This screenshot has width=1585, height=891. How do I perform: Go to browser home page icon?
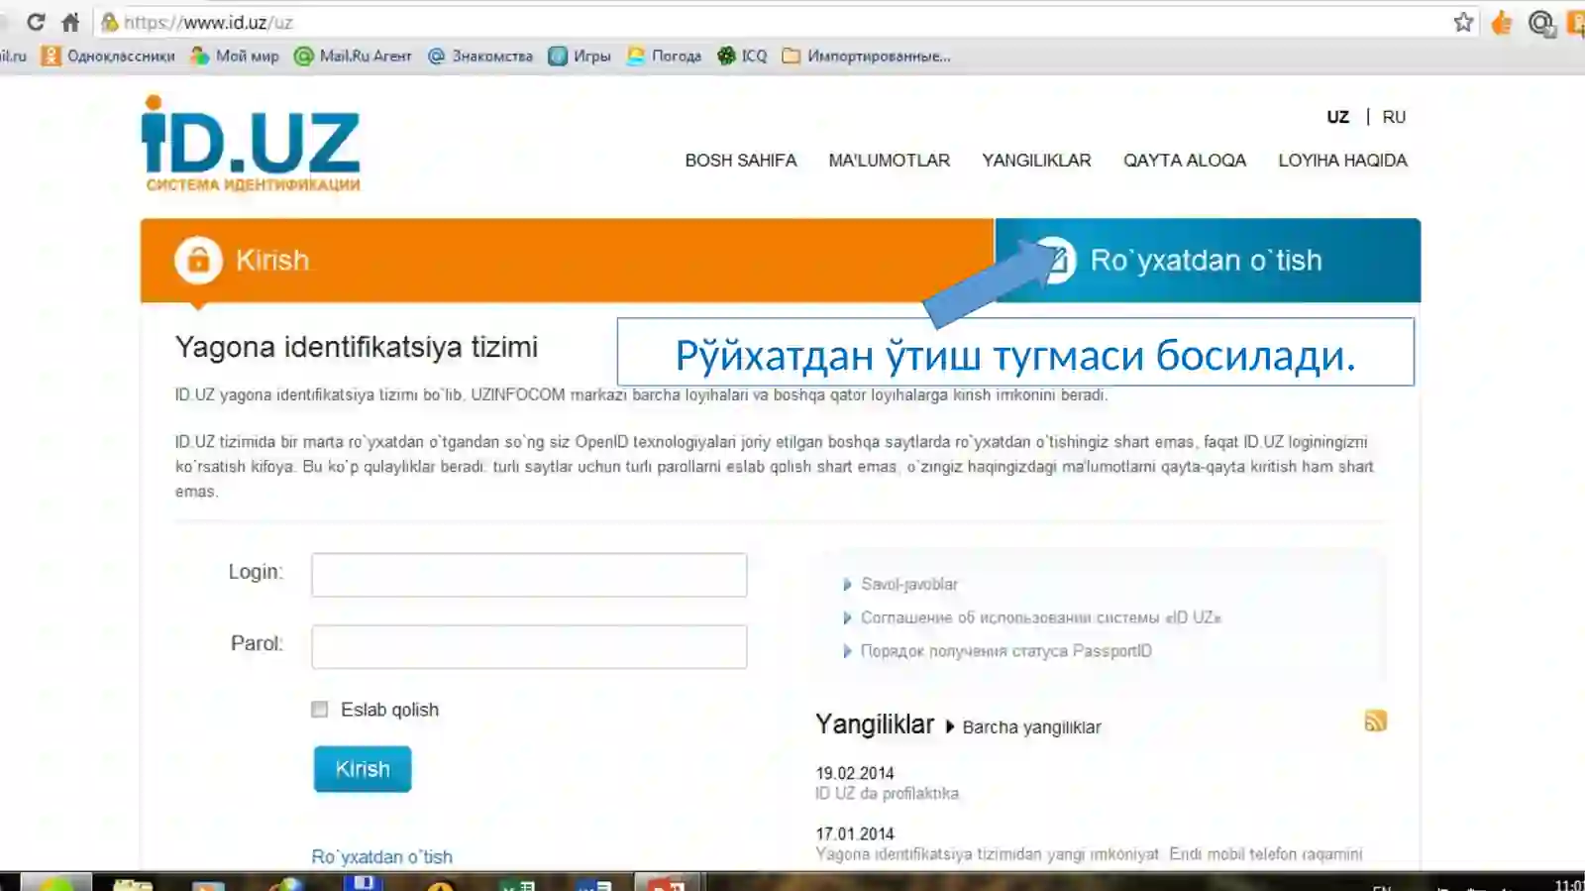(x=70, y=22)
